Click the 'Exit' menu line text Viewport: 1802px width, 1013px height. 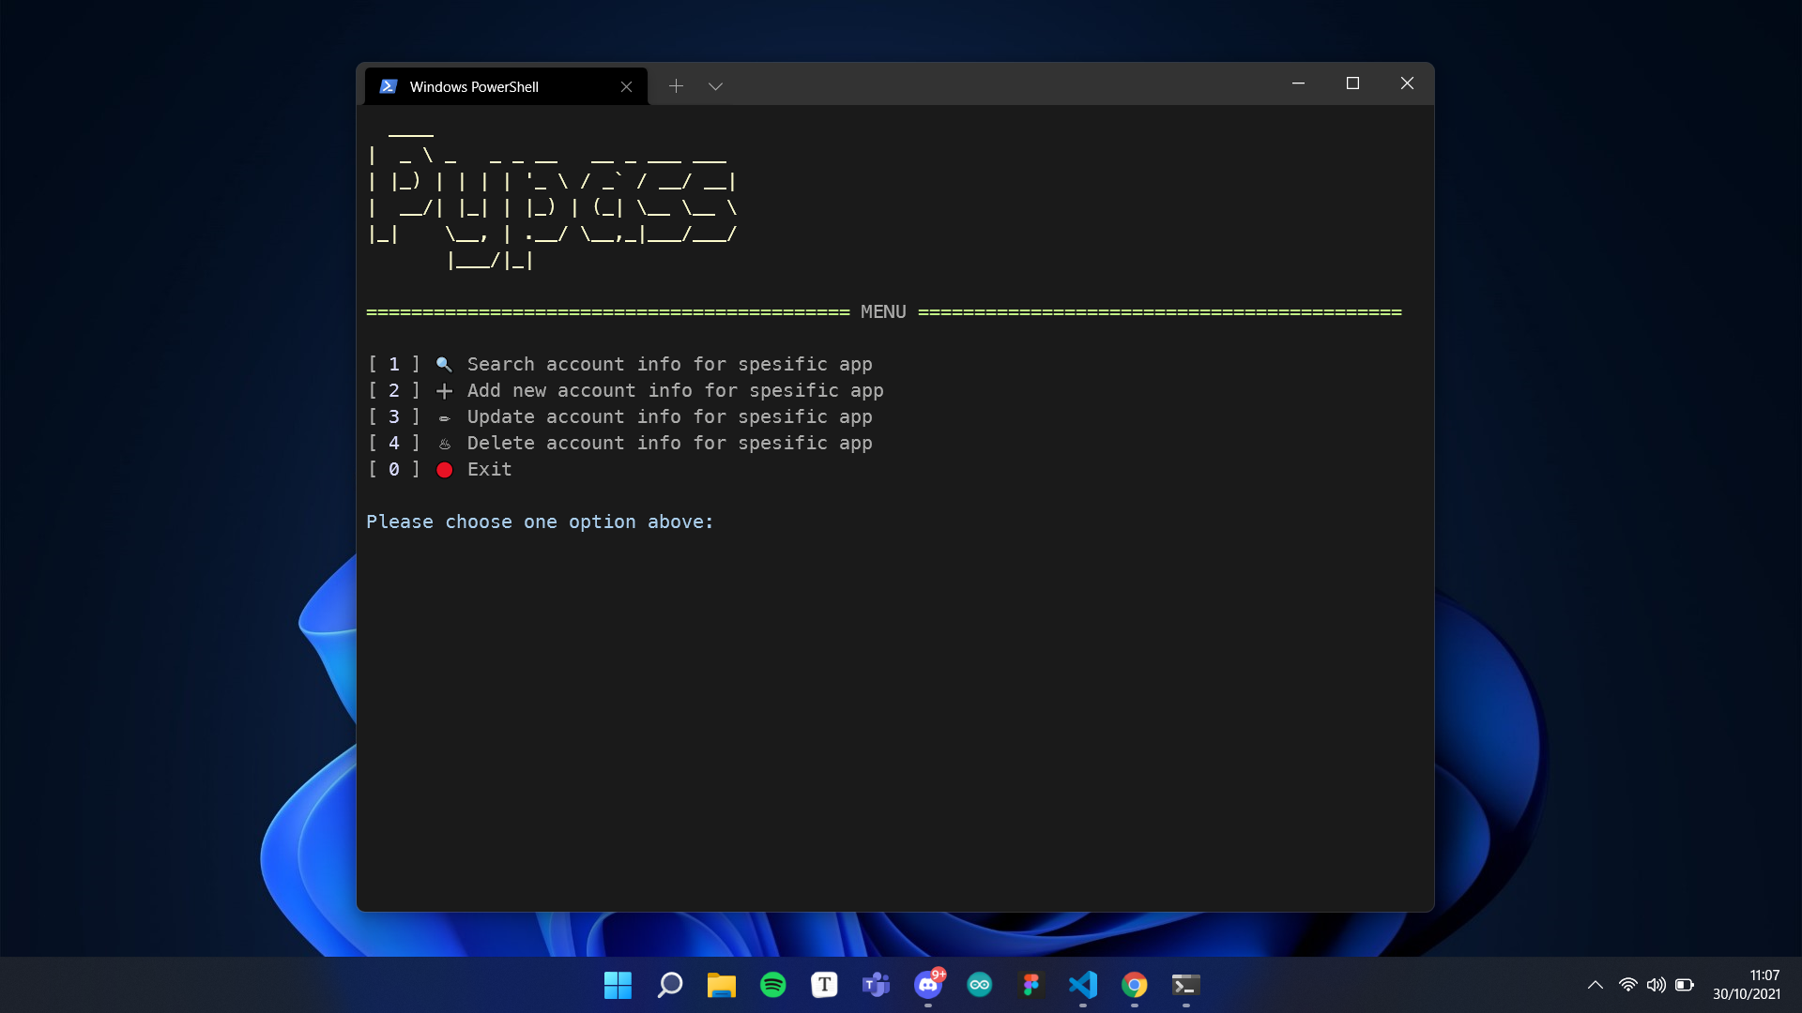[x=490, y=469]
